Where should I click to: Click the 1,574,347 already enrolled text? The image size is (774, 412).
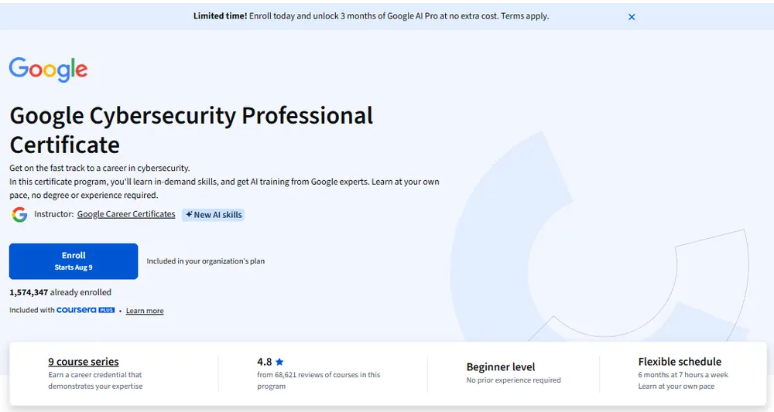tap(60, 292)
